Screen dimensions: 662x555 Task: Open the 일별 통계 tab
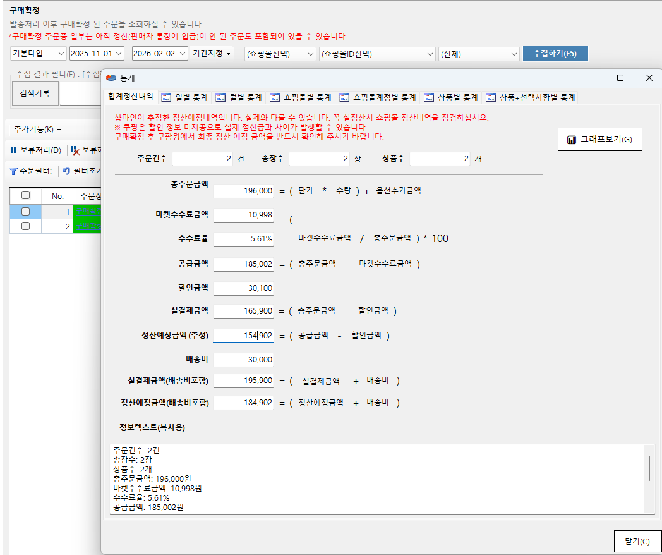point(184,97)
